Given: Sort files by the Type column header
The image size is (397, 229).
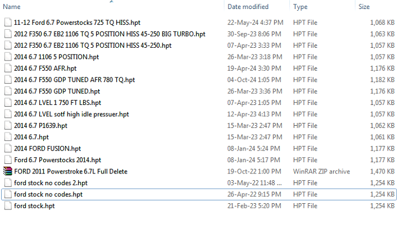Looking at the screenshot, I should pos(300,7).
